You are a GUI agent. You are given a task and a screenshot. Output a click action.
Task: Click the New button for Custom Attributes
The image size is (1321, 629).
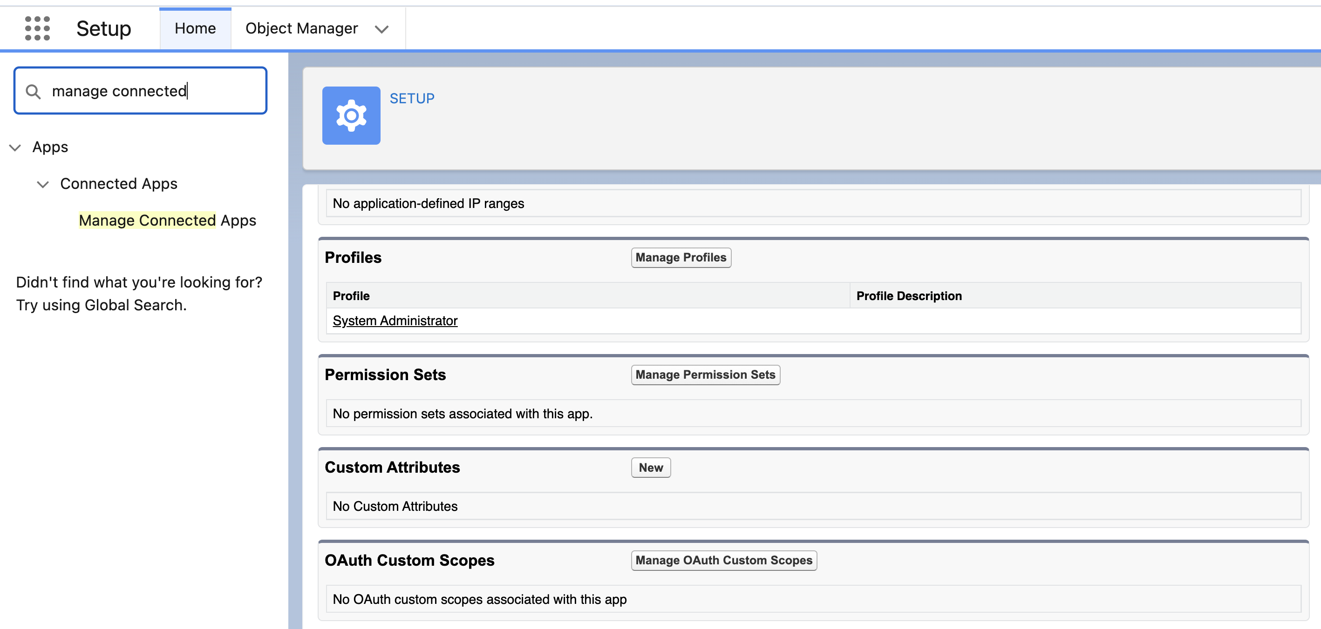pos(650,468)
